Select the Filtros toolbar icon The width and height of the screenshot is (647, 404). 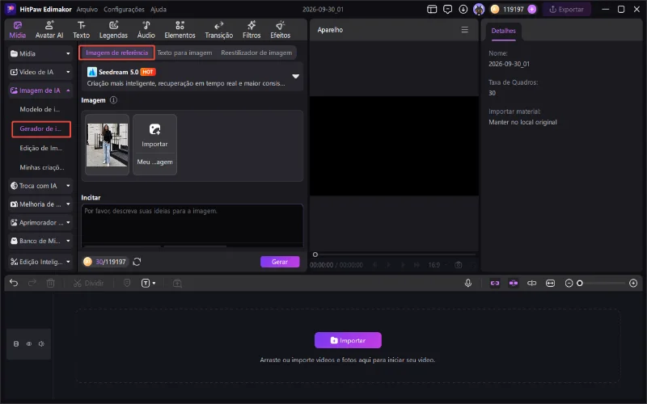point(252,30)
